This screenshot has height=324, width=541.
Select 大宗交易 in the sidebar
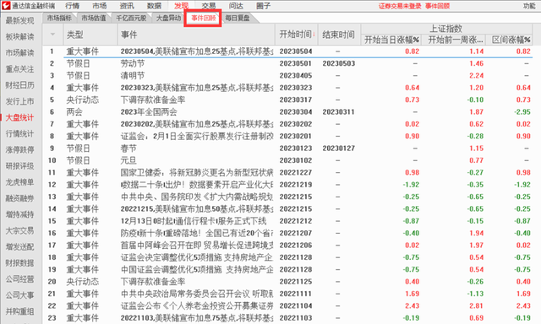[19, 231]
